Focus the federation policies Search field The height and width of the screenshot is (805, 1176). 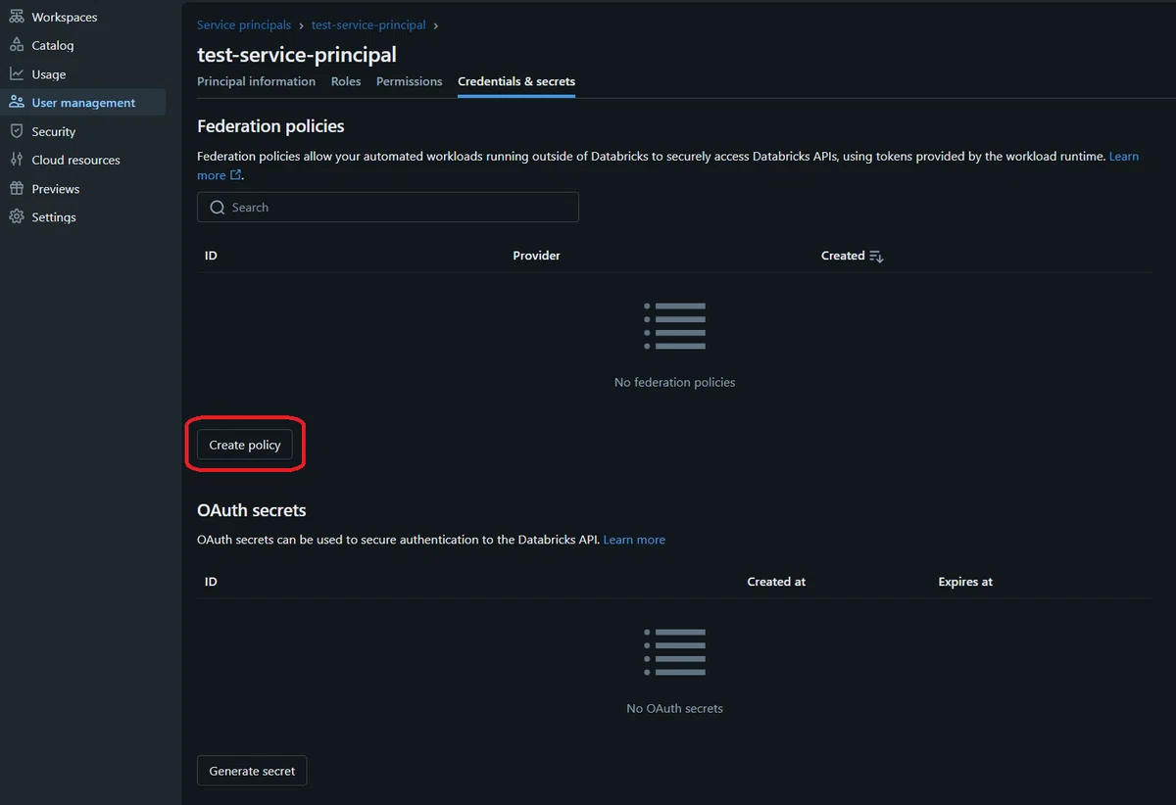[388, 208]
